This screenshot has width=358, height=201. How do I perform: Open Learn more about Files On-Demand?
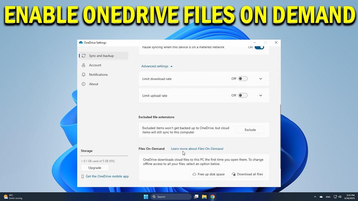click(x=197, y=149)
